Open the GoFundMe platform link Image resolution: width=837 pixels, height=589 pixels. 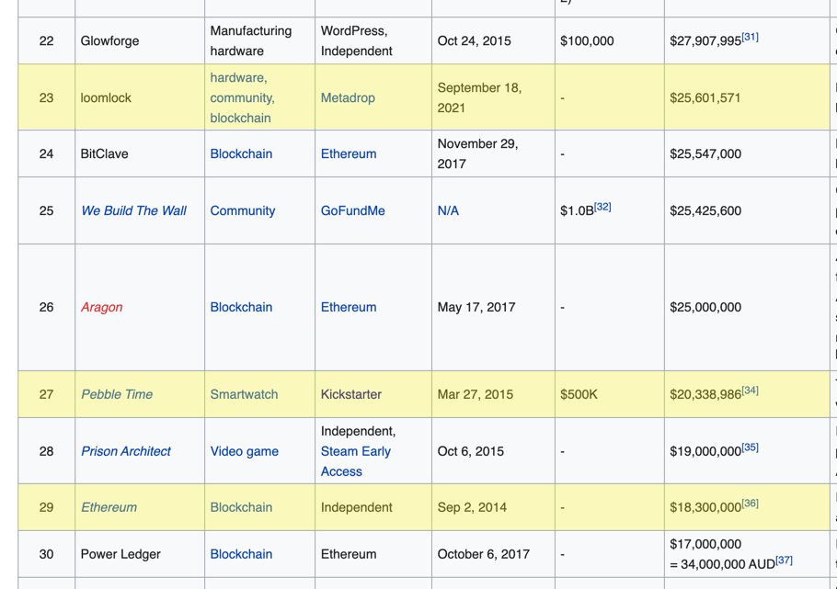point(353,210)
